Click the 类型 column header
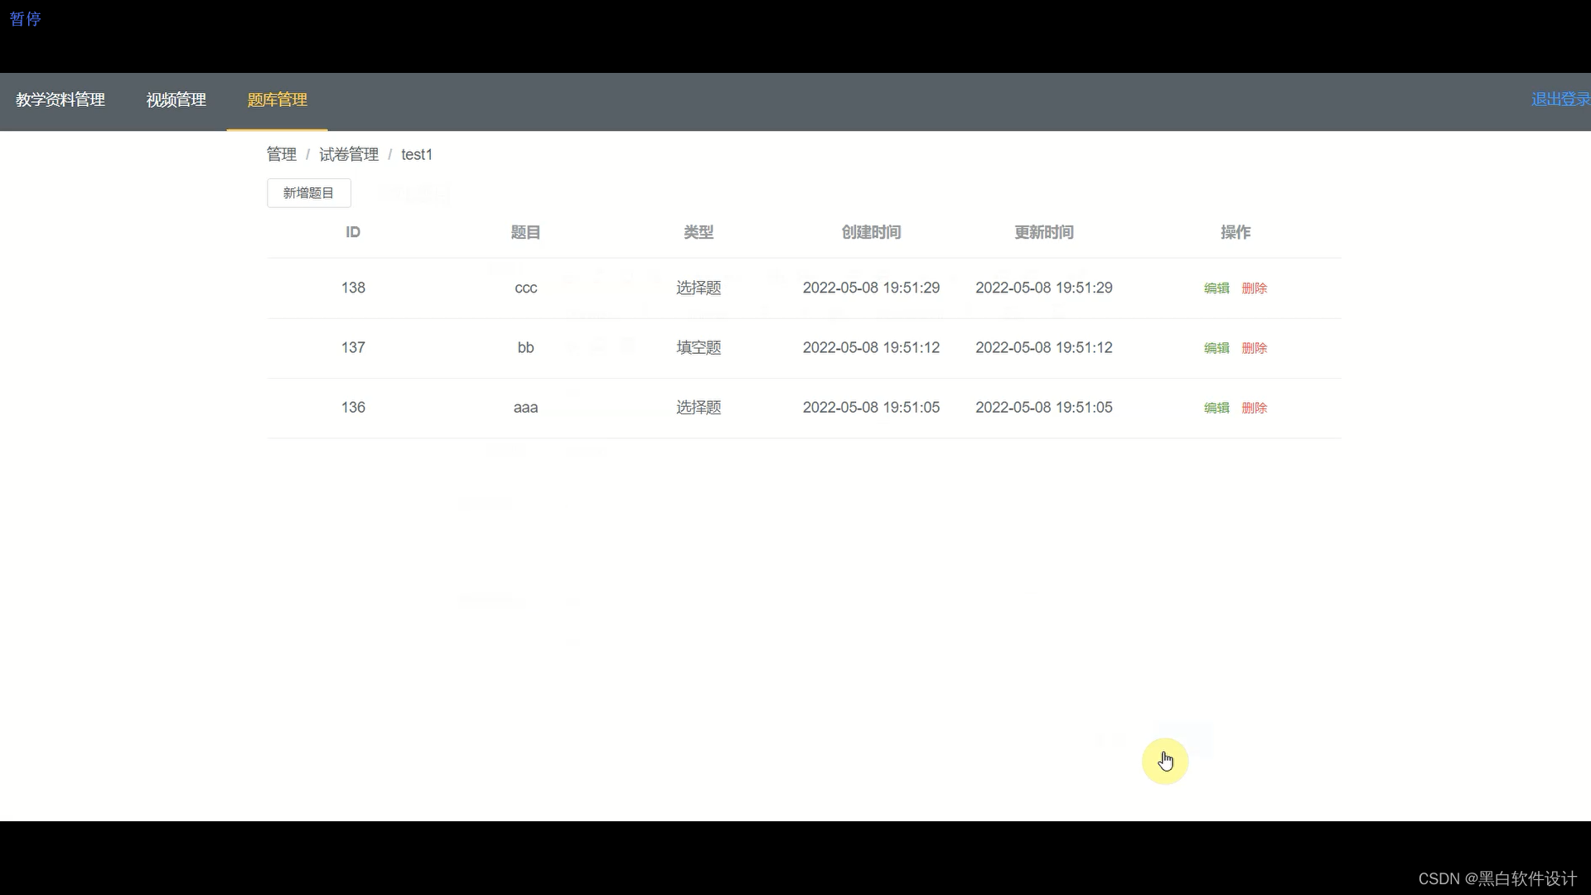1591x895 pixels. coord(699,232)
